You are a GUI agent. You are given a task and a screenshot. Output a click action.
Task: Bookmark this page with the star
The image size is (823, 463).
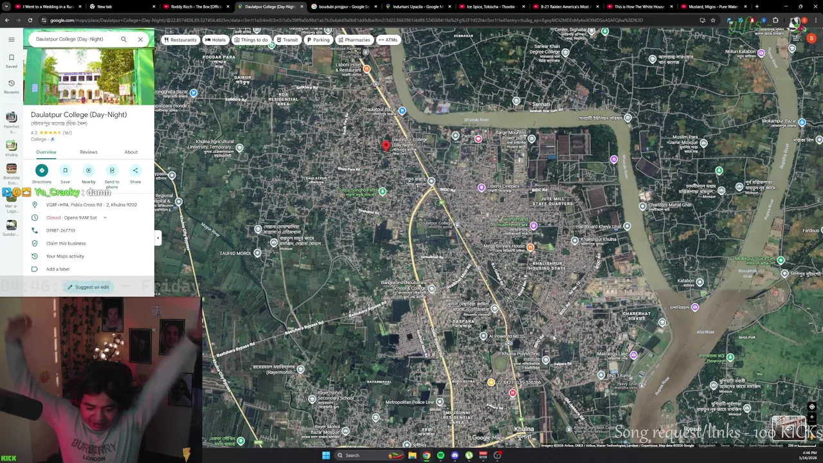[x=712, y=20]
